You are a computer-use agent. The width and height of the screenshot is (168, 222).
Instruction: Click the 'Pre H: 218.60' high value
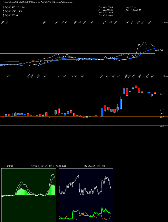[x=106, y=10]
